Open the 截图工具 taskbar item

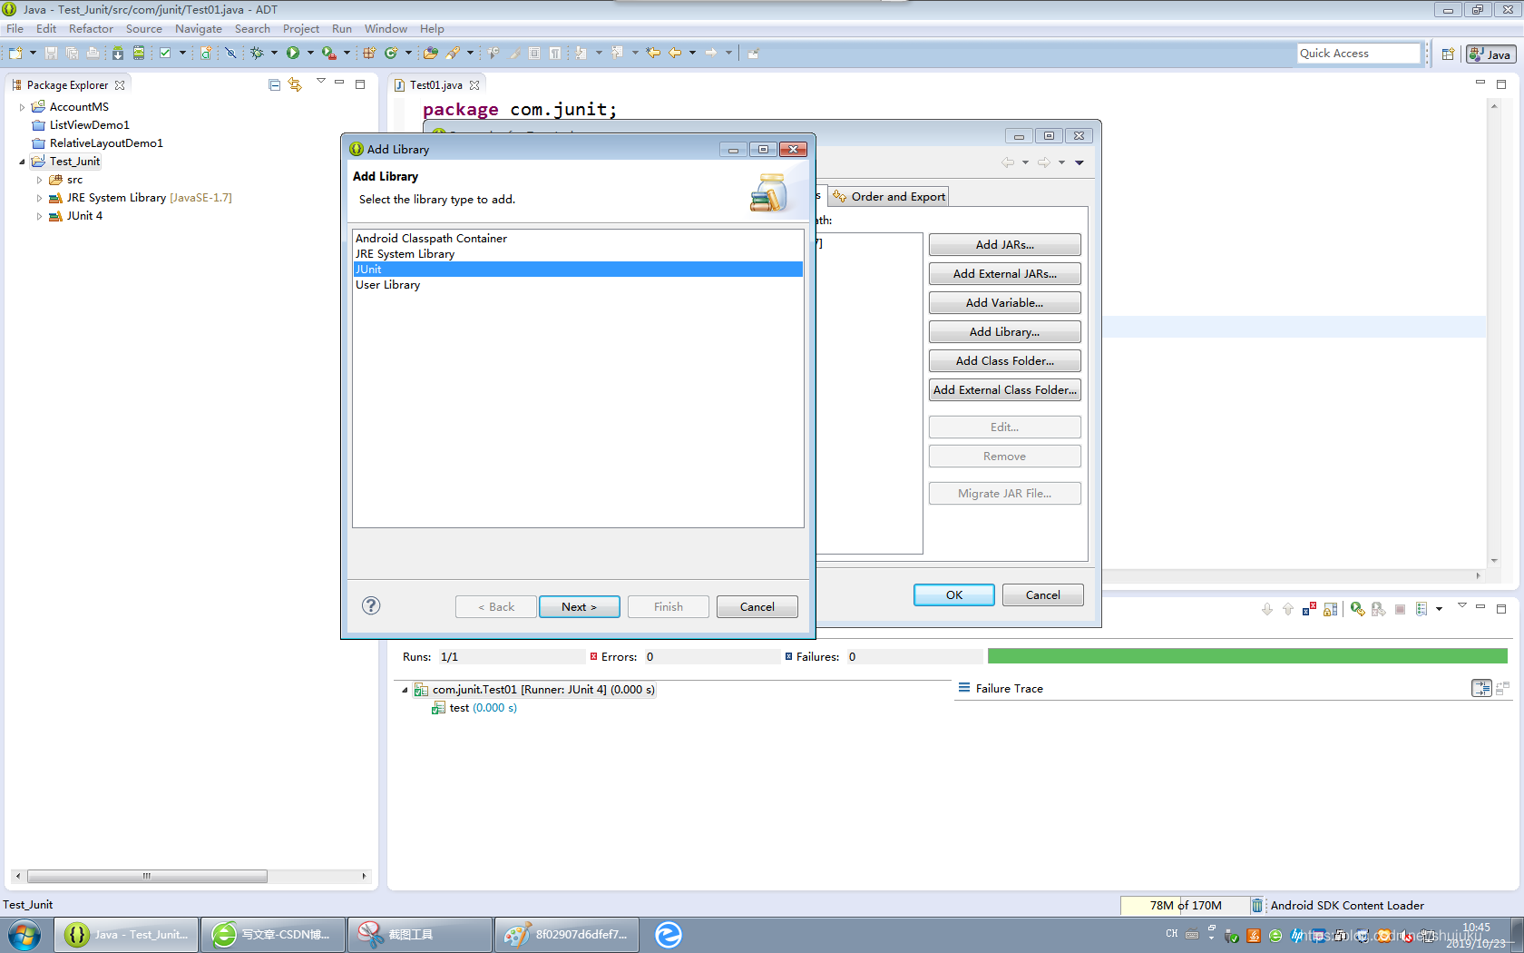[x=419, y=934]
